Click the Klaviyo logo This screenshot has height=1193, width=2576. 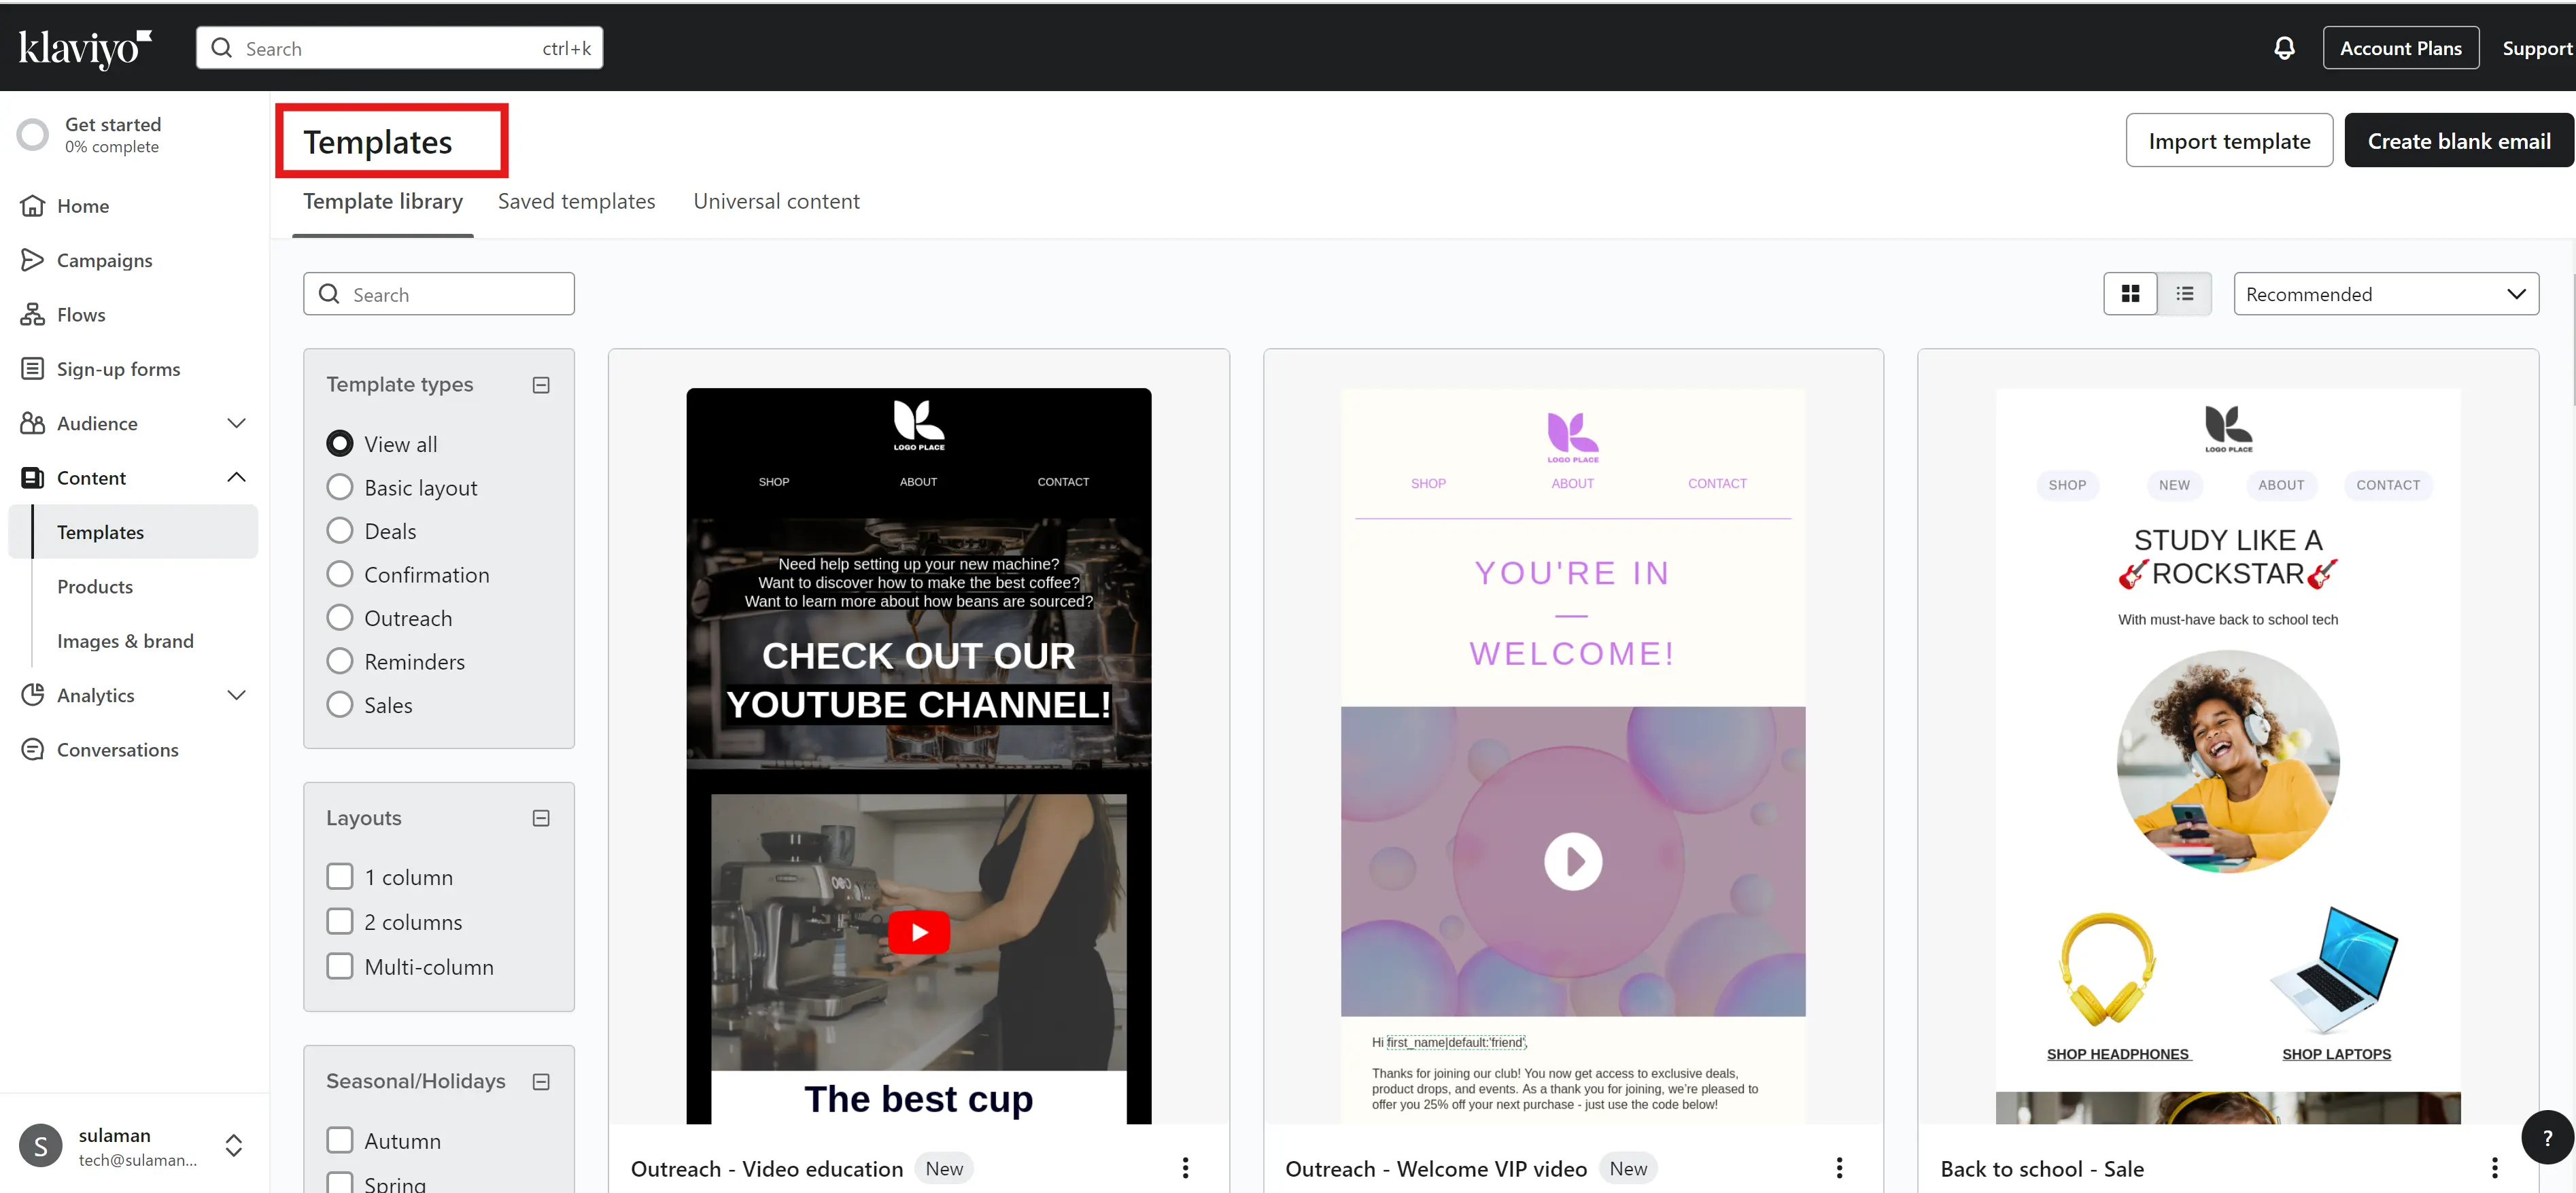coord(85,48)
